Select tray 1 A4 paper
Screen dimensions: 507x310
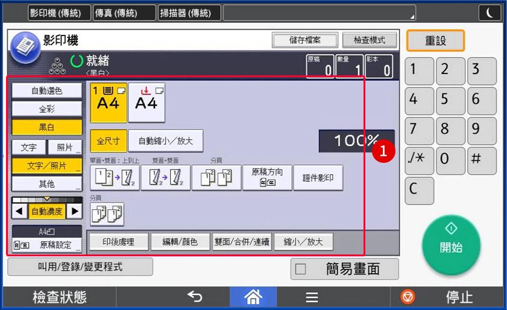[109, 103]
